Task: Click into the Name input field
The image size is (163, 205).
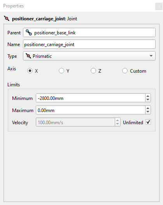Action: 89,45
